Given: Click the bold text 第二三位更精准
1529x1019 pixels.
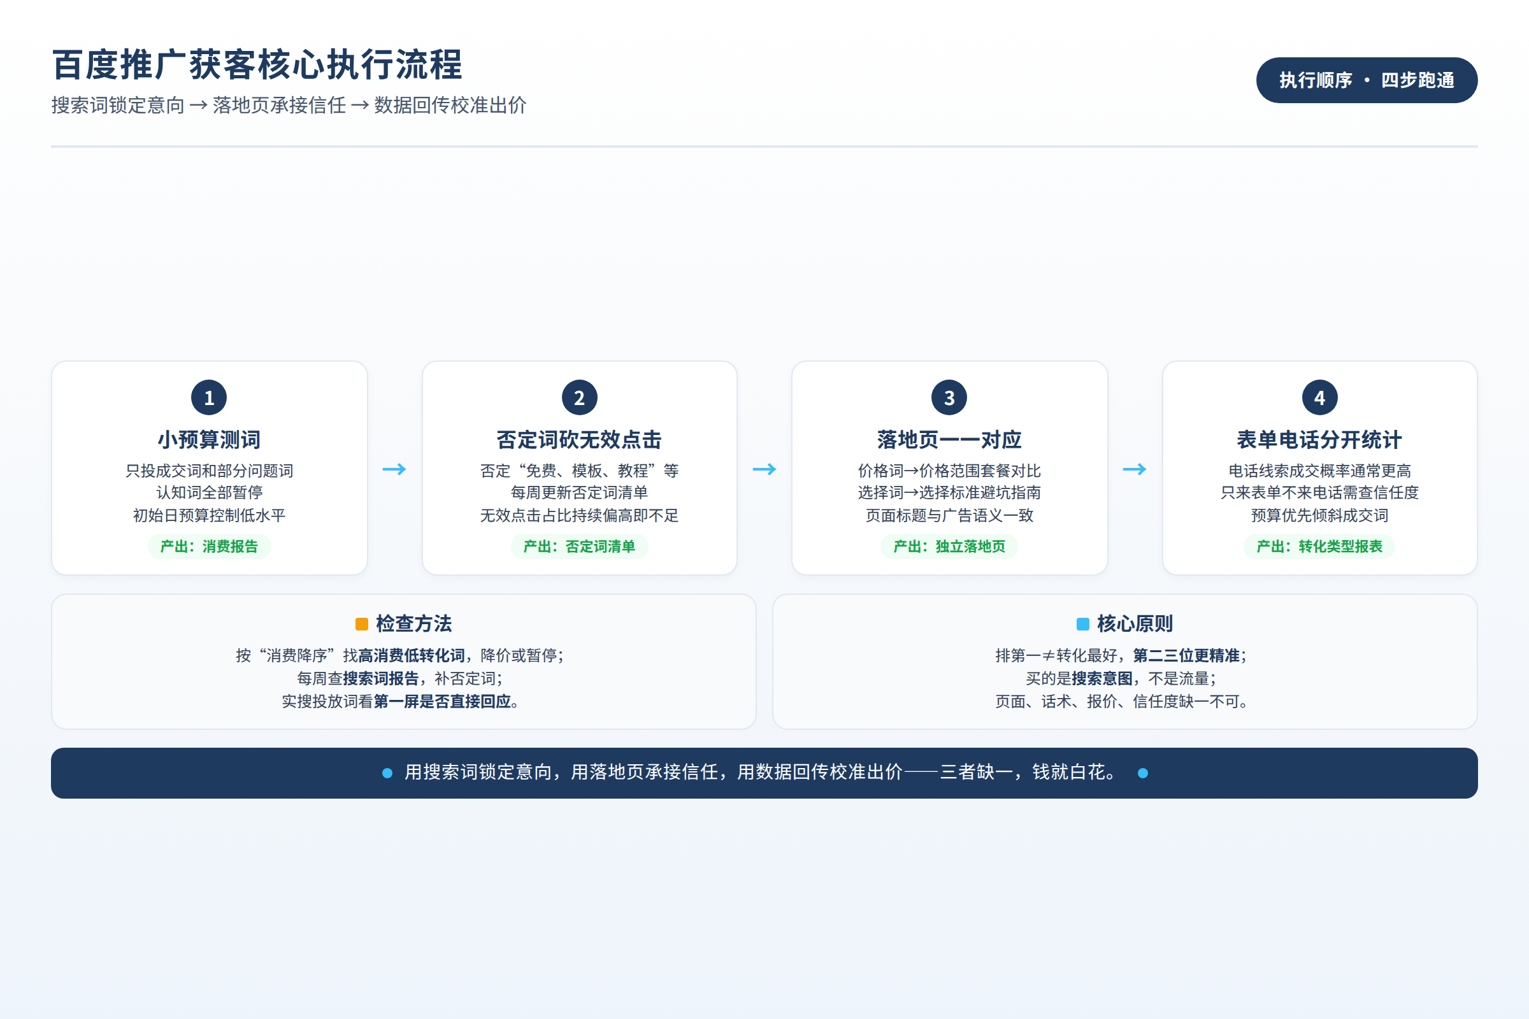Looking at the screenshot, I should coord(1186,655).
